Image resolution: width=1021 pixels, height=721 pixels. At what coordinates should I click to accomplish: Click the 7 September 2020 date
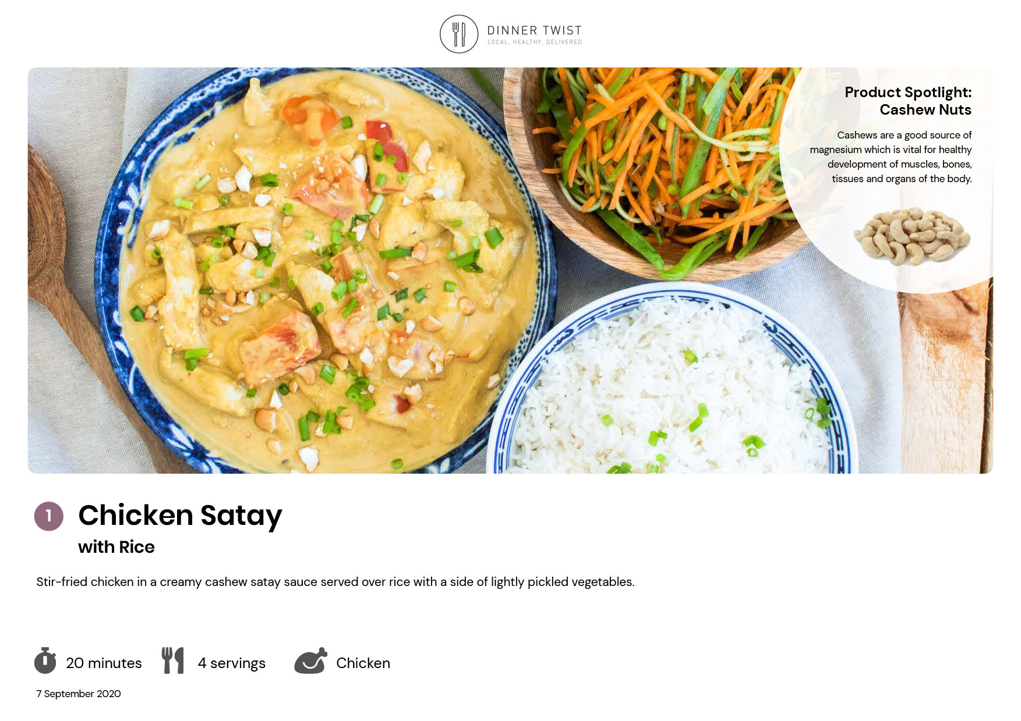[x=79, y=694]
